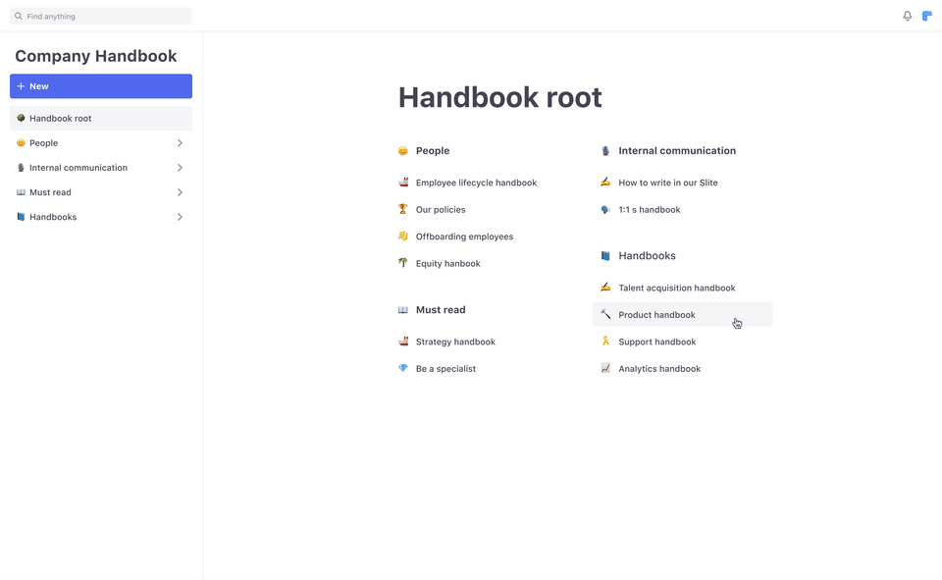Click the palm tree icon beside Equity hanbook
The height and width of the screenshot is (580, 942).
pyautogui.click(x=403, y=263)
